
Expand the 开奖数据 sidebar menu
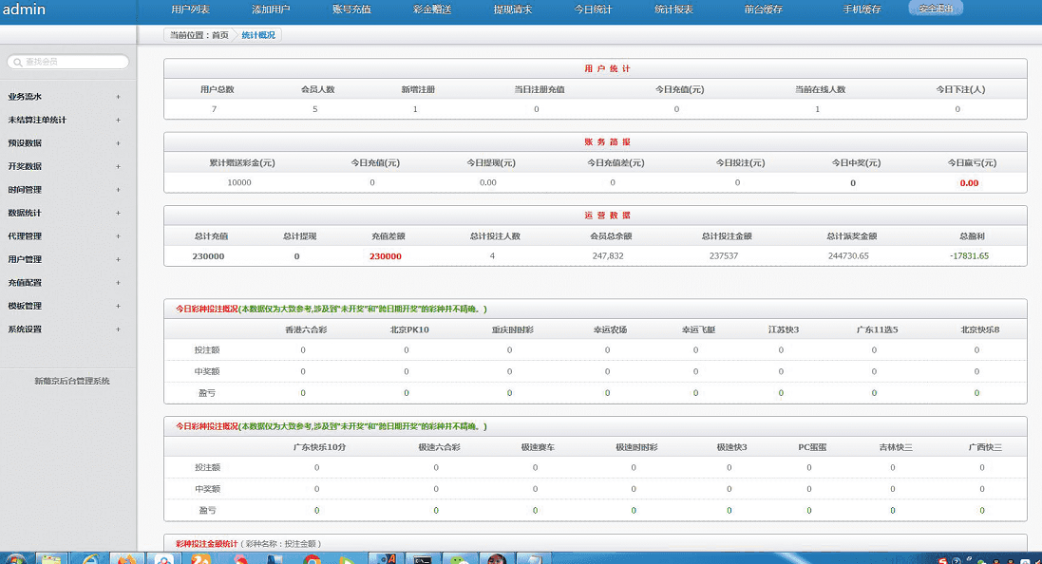(118, 166)
